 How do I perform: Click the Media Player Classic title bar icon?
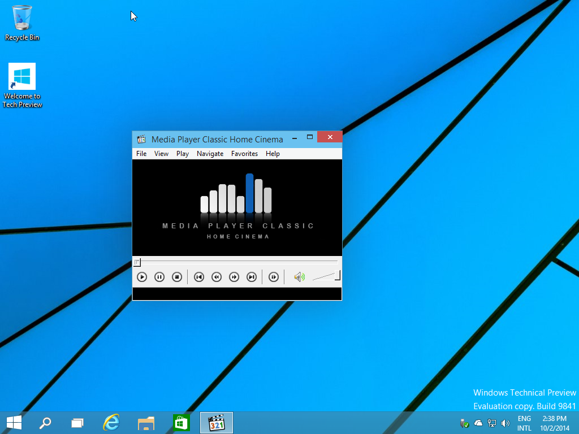[141, 139]
